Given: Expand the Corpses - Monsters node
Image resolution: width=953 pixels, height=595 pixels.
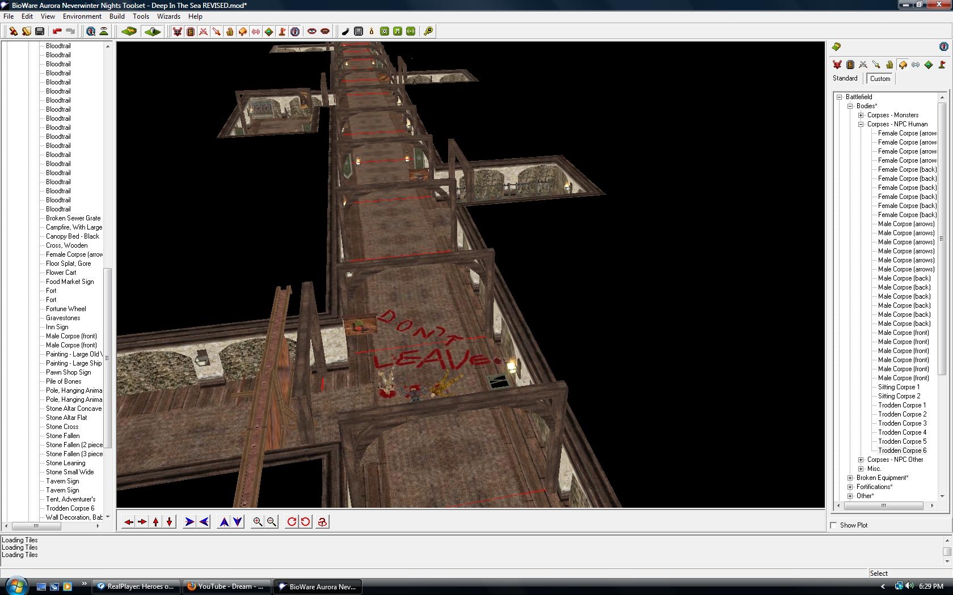Looking at the screenshot, I should [x=861, y=115].
